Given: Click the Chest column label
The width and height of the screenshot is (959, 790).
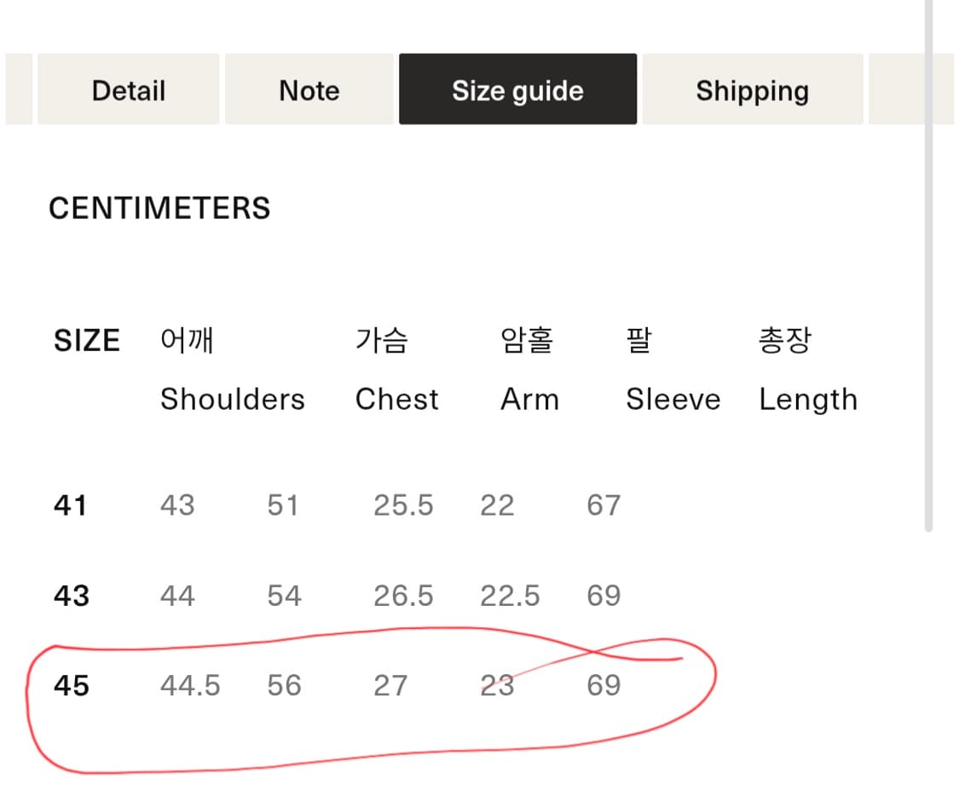Looking at the screenshot, I should (396, 399).
